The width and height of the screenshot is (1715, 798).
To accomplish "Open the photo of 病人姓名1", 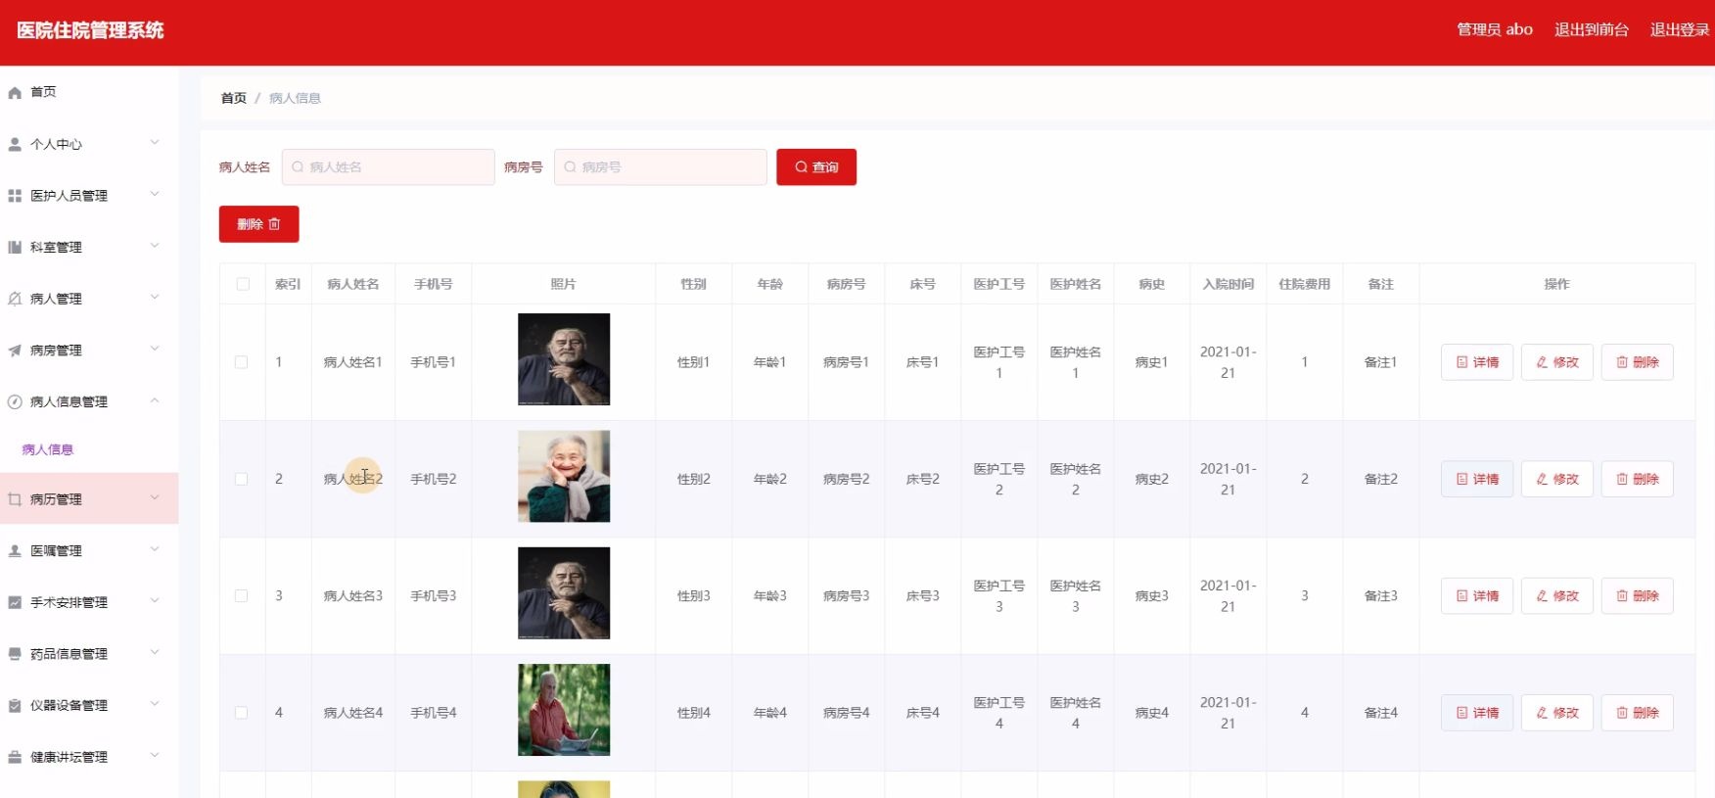I will [x=564, y=359].
